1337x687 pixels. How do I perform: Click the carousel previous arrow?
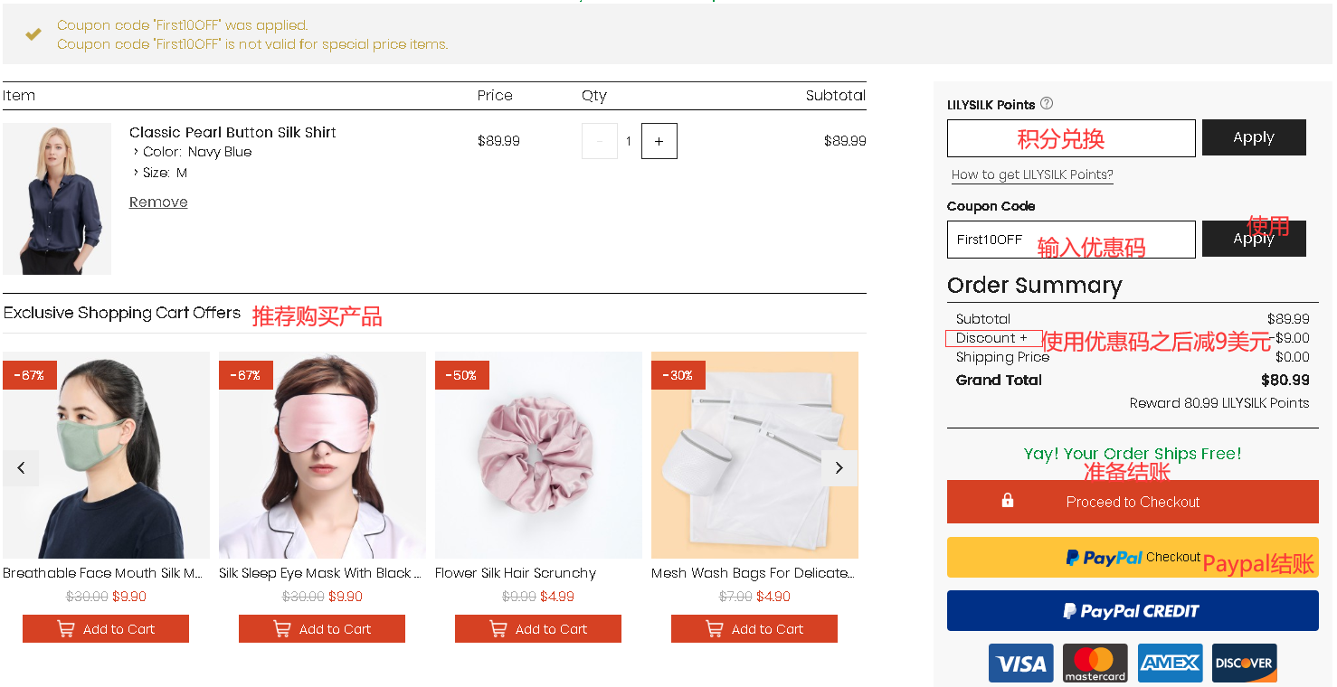point(21,468)
